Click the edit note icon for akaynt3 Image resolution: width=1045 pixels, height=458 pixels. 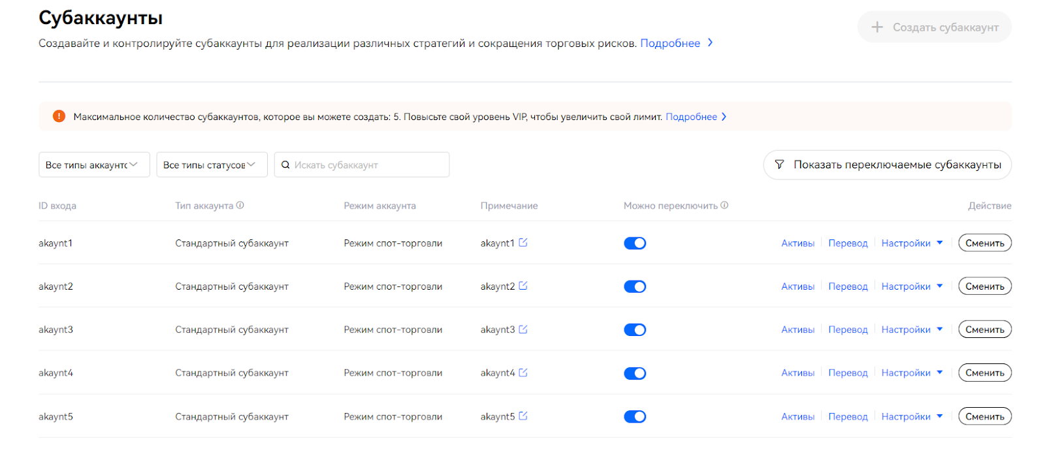coord(523,329)
